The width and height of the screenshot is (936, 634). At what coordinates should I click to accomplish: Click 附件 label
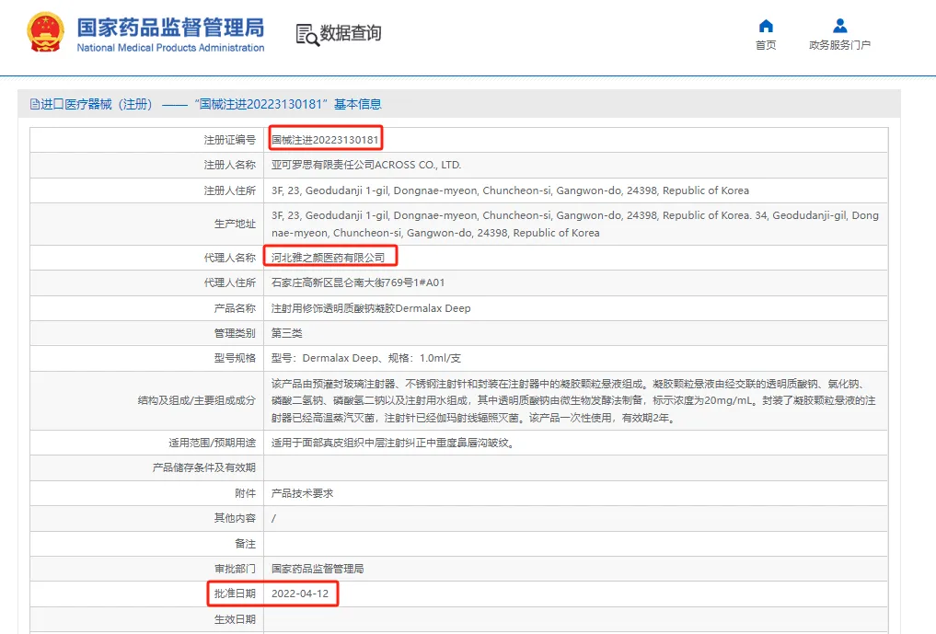coord(246,493)
